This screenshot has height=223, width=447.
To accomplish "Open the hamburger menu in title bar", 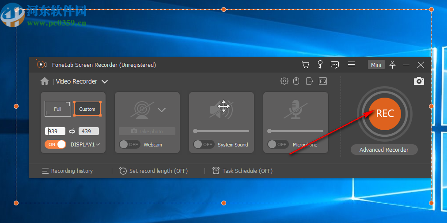I will (x=351, y=65).
